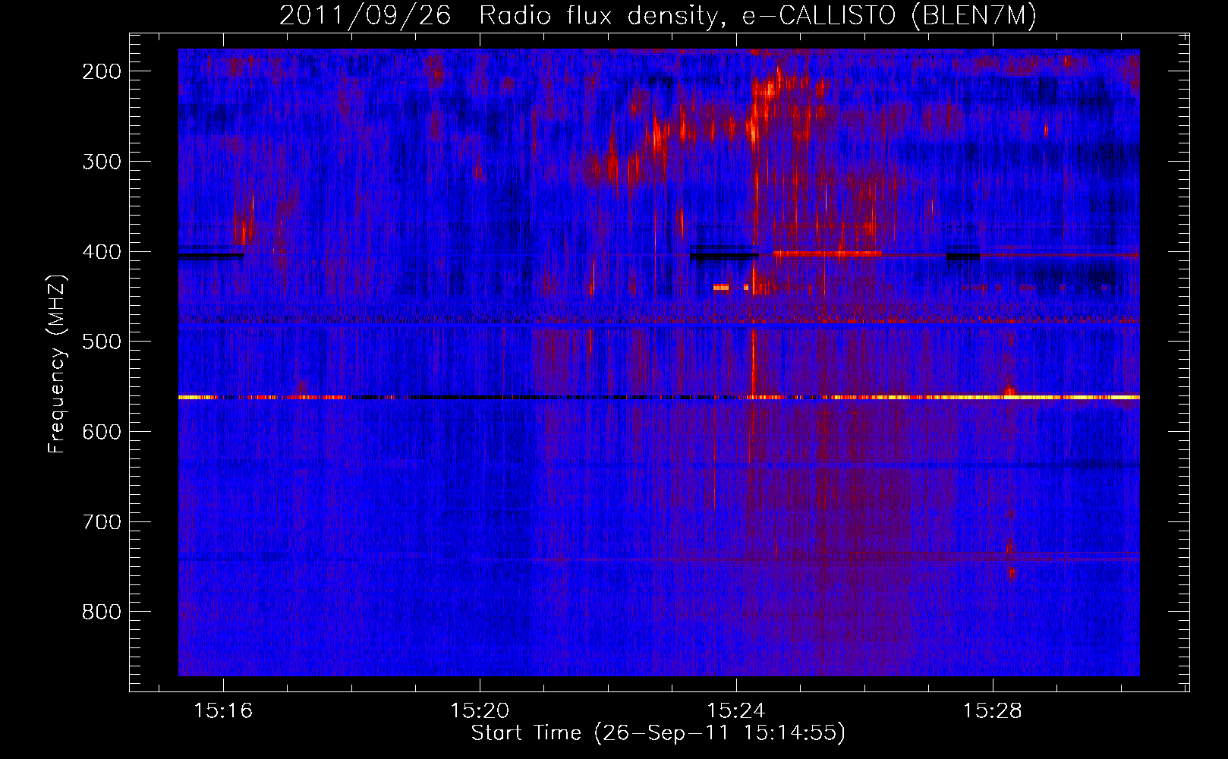This screenshot has width=1228, height=759.
Task: Click the bright yellow interference line near 560 MHz
Action: click(659, 397)
